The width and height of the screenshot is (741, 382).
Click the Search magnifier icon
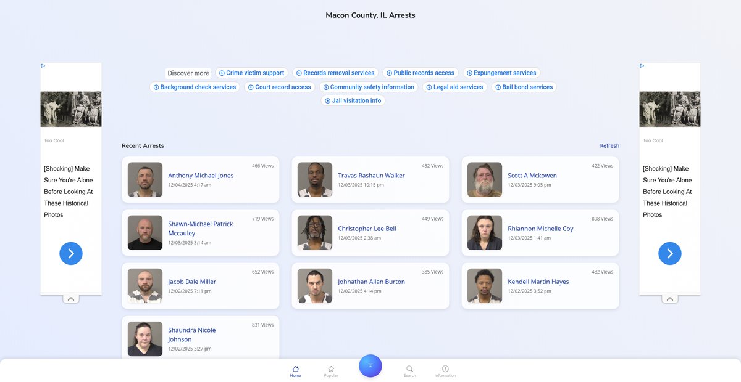[x=409, y=369]
